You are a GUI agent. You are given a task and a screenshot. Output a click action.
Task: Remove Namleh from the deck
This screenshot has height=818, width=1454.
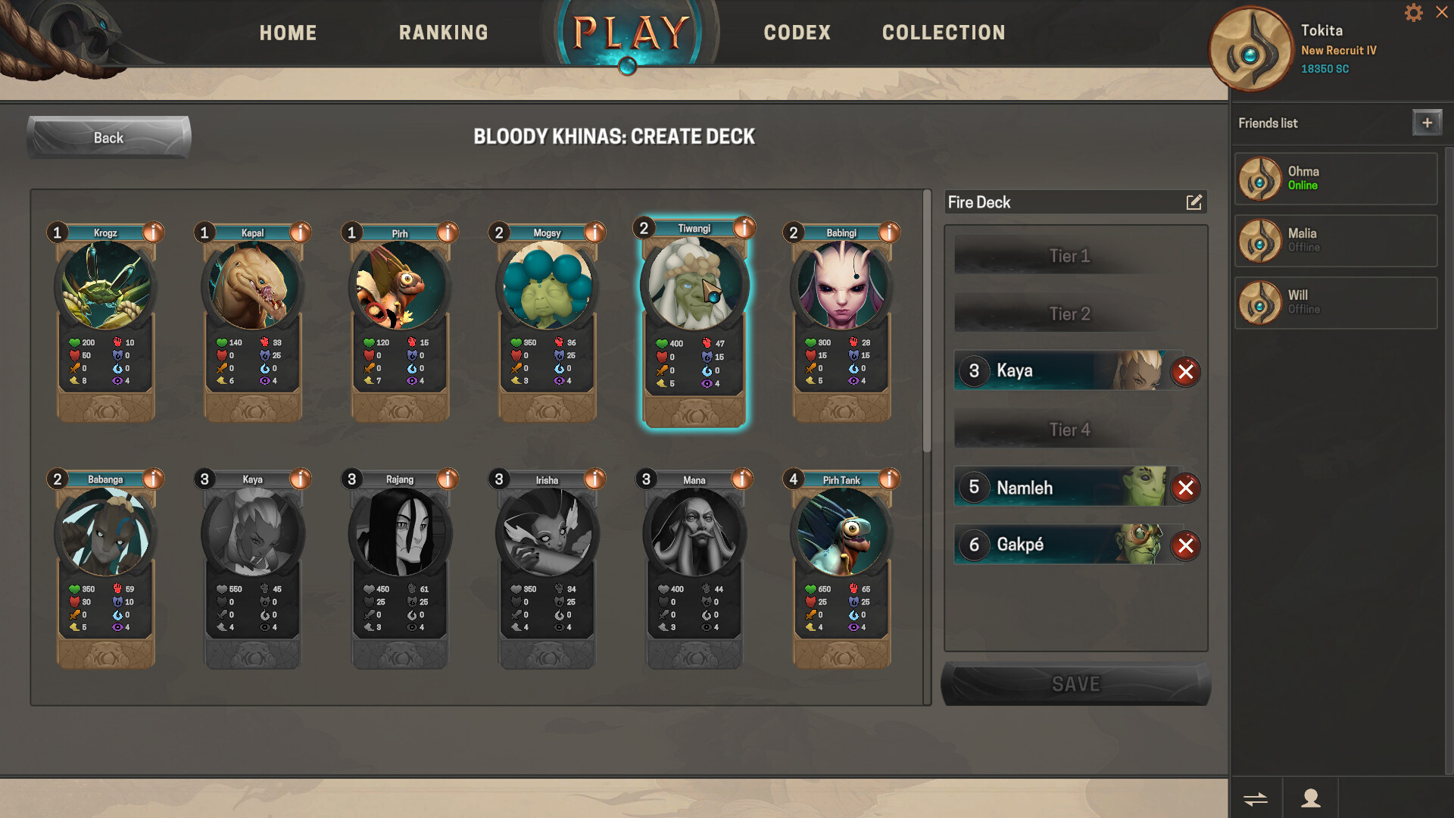1185,488
